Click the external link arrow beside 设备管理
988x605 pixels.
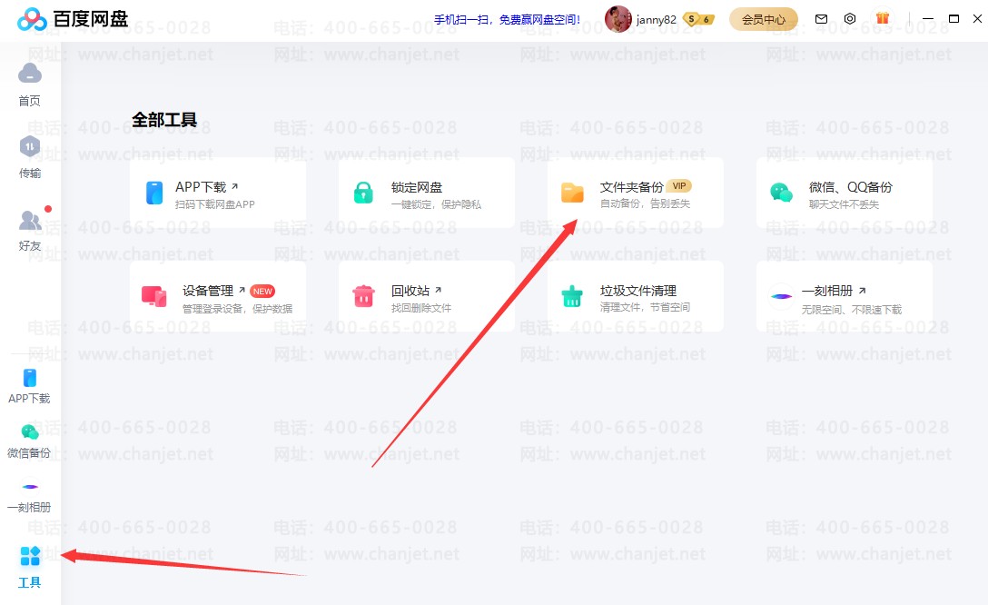[x=242, y=290]
